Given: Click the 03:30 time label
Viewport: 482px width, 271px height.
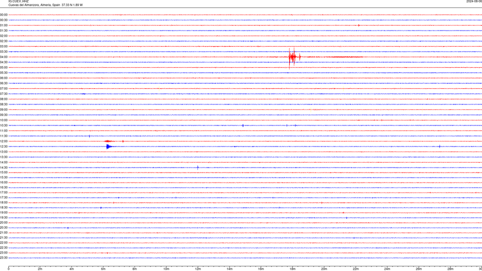Looking at the screenshot, I should [x=4, y=52].
